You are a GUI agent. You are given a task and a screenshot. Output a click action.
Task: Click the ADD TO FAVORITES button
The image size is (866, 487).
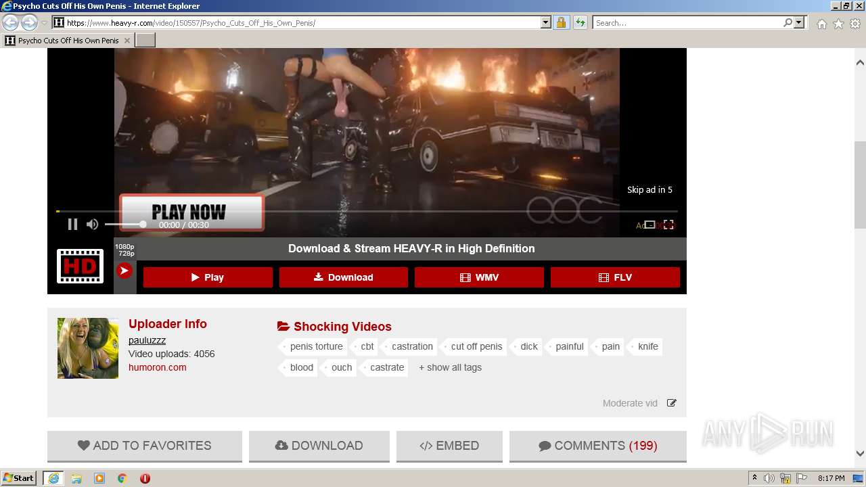(145, 446)
